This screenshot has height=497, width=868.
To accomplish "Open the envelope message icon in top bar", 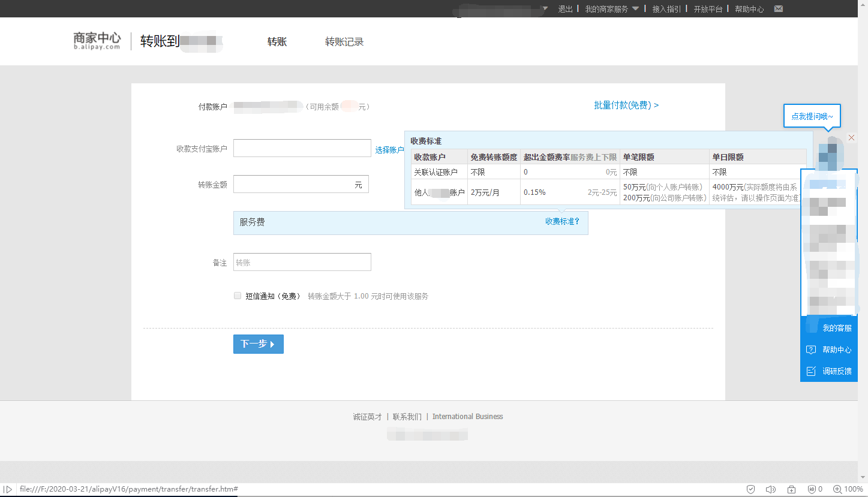I will [x=779, y=9].
